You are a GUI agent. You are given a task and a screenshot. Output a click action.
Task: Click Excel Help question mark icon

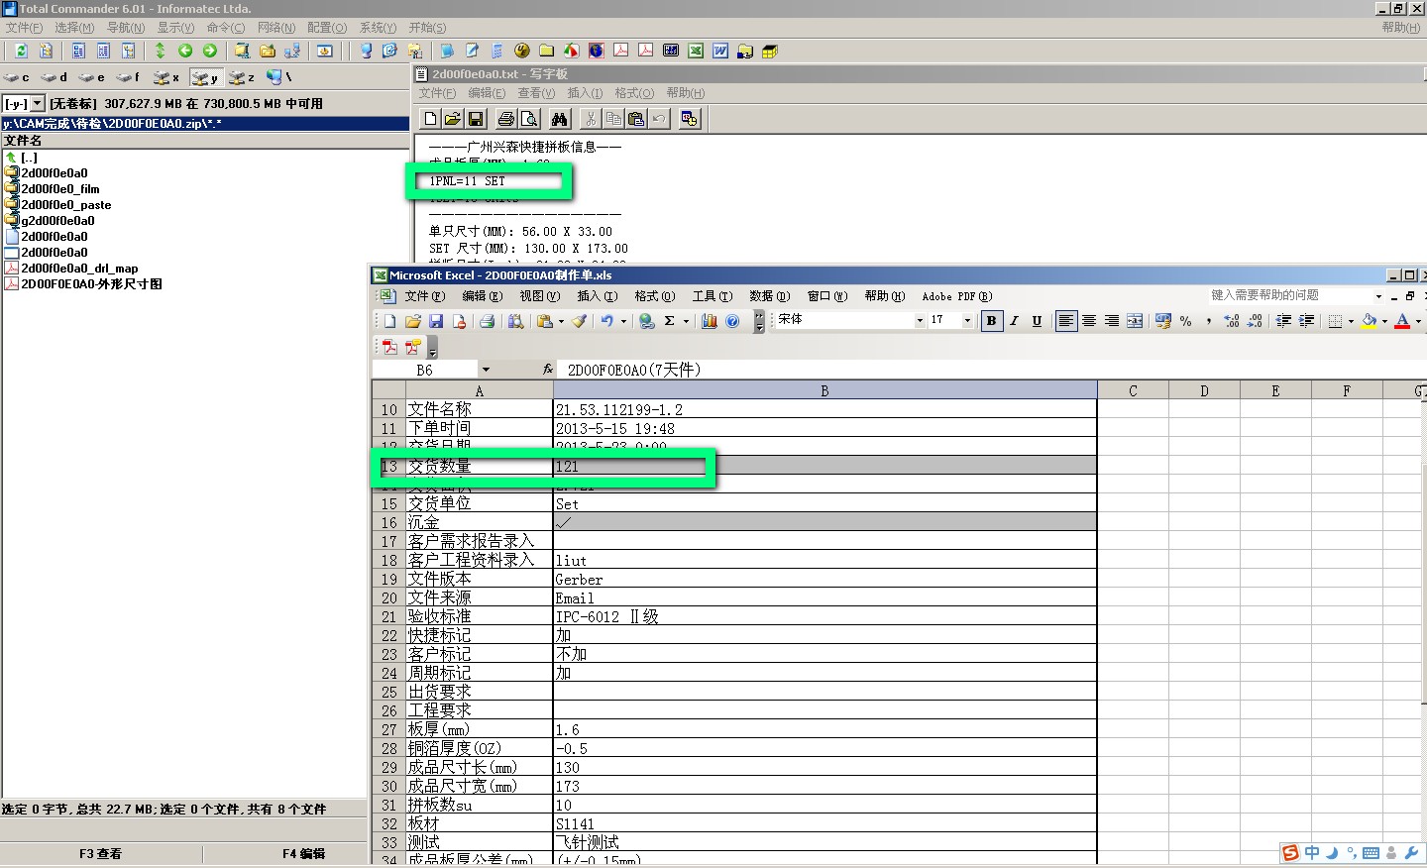tap(732, 321)
